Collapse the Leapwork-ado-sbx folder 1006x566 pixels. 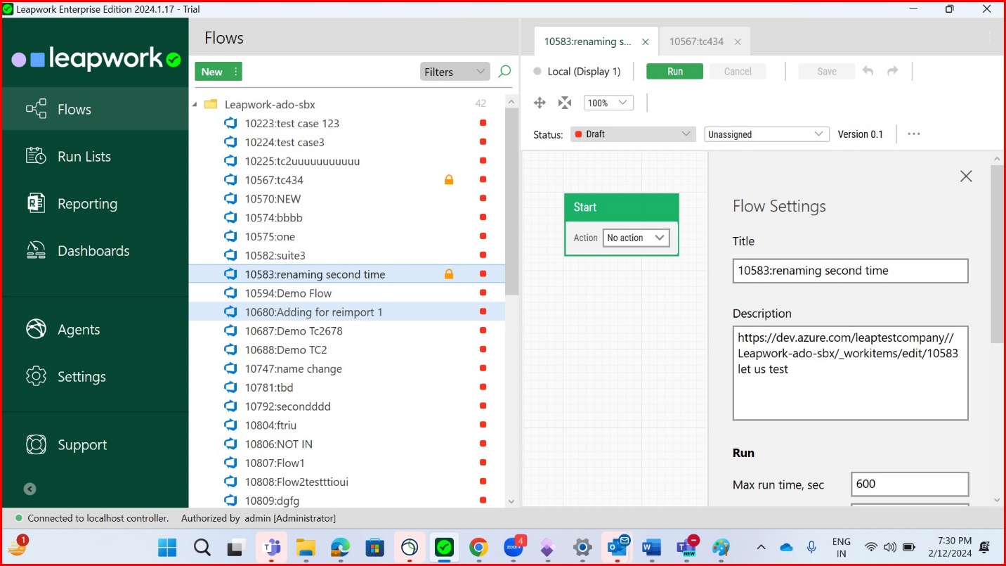(x=195, y=104)
